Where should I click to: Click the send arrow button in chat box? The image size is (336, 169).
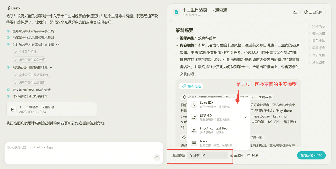point(157,158)
